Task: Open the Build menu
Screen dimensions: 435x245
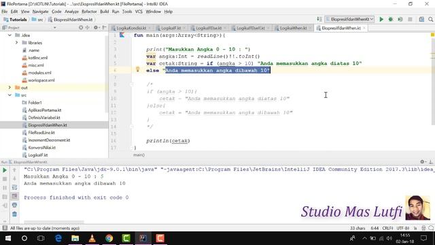Action: (104, 12)
